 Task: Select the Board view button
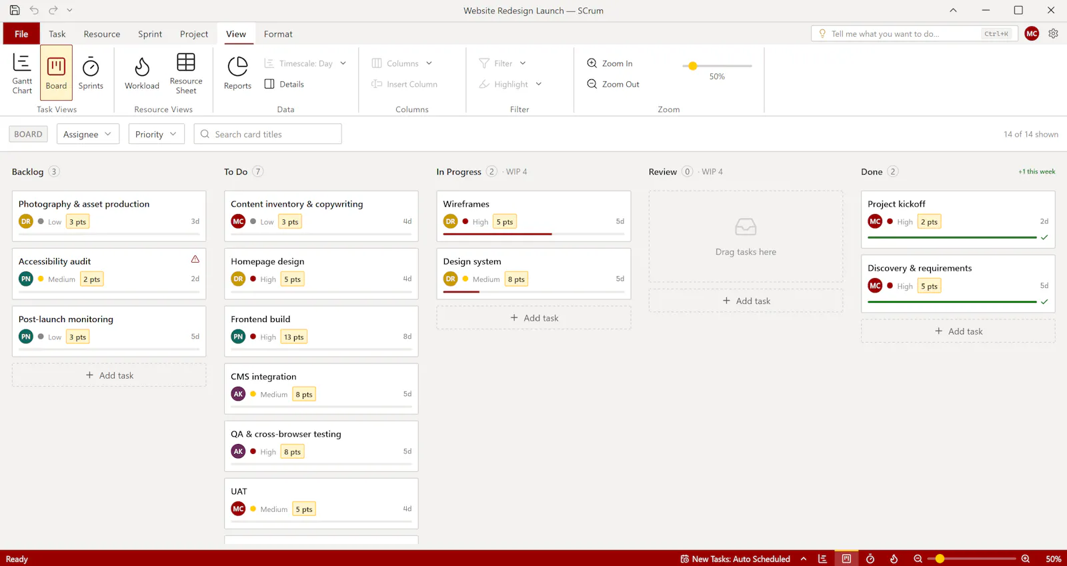(56, 73)
